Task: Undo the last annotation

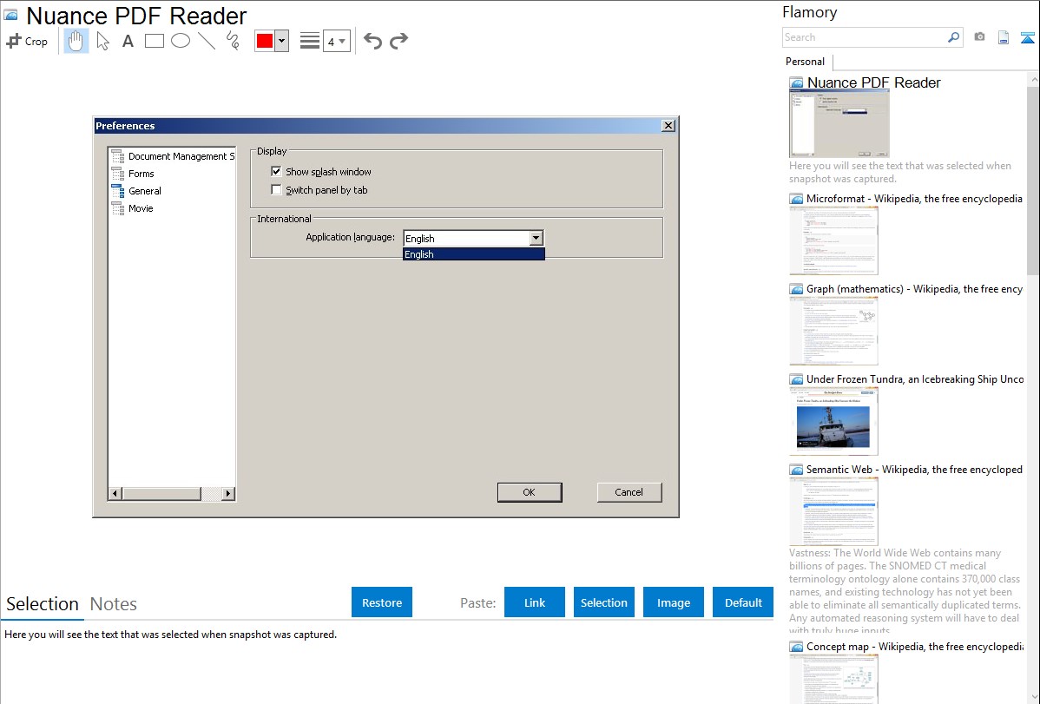Action: coord(372,41)
